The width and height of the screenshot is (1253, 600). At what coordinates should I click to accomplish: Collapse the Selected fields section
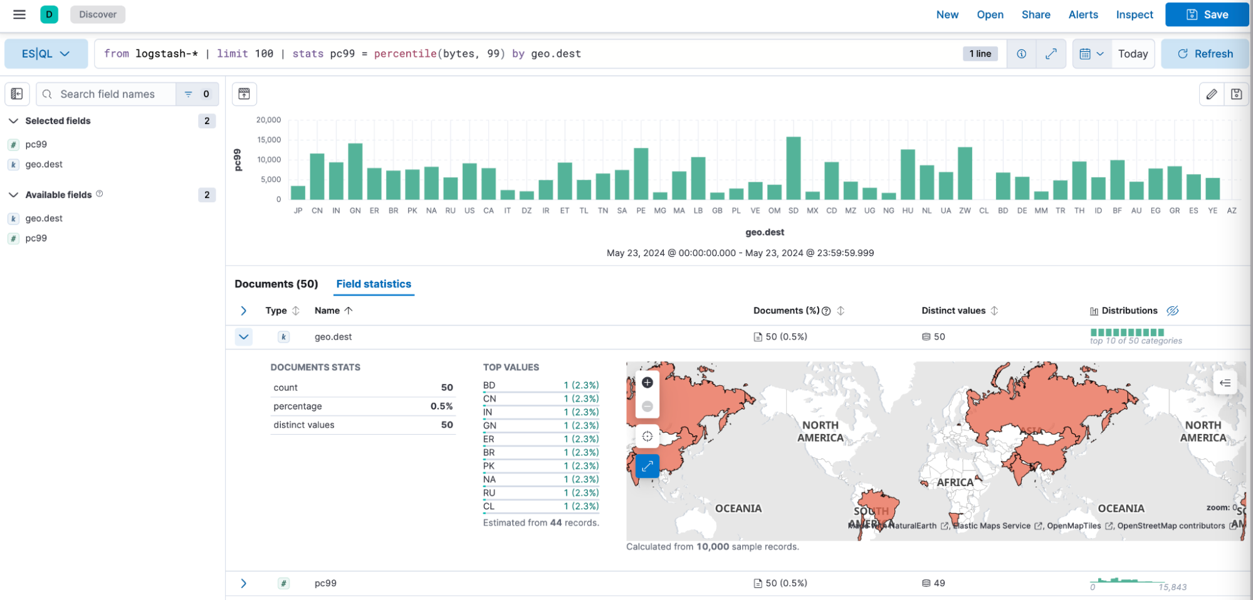pyautogui.click(x=13, y=121)
